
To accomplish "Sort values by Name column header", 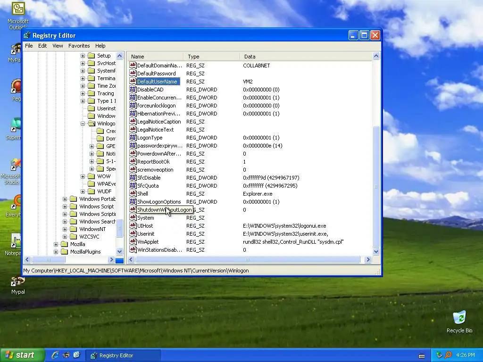I will coord(156,57).
